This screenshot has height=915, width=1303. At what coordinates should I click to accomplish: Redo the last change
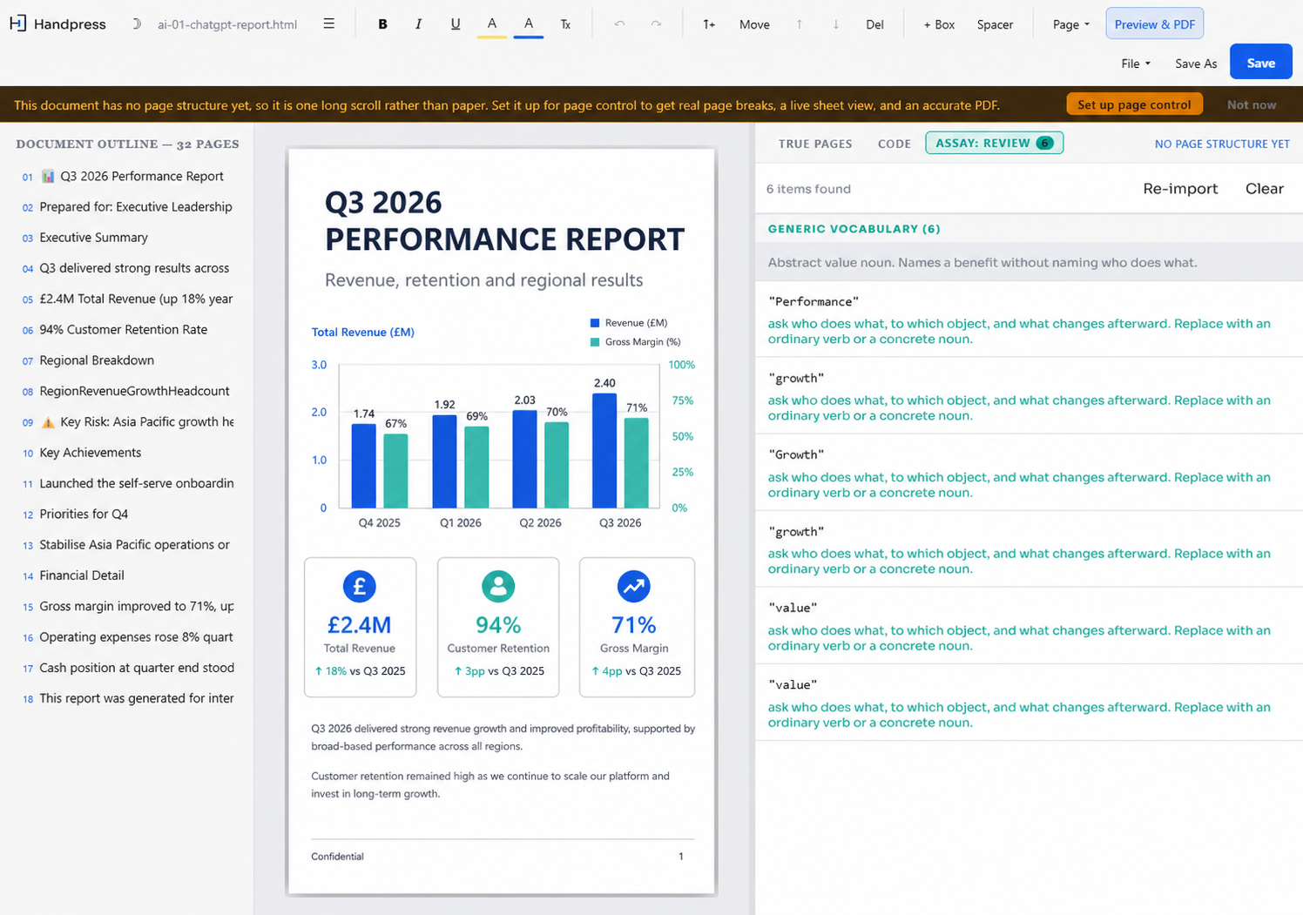tap(656, 24)
